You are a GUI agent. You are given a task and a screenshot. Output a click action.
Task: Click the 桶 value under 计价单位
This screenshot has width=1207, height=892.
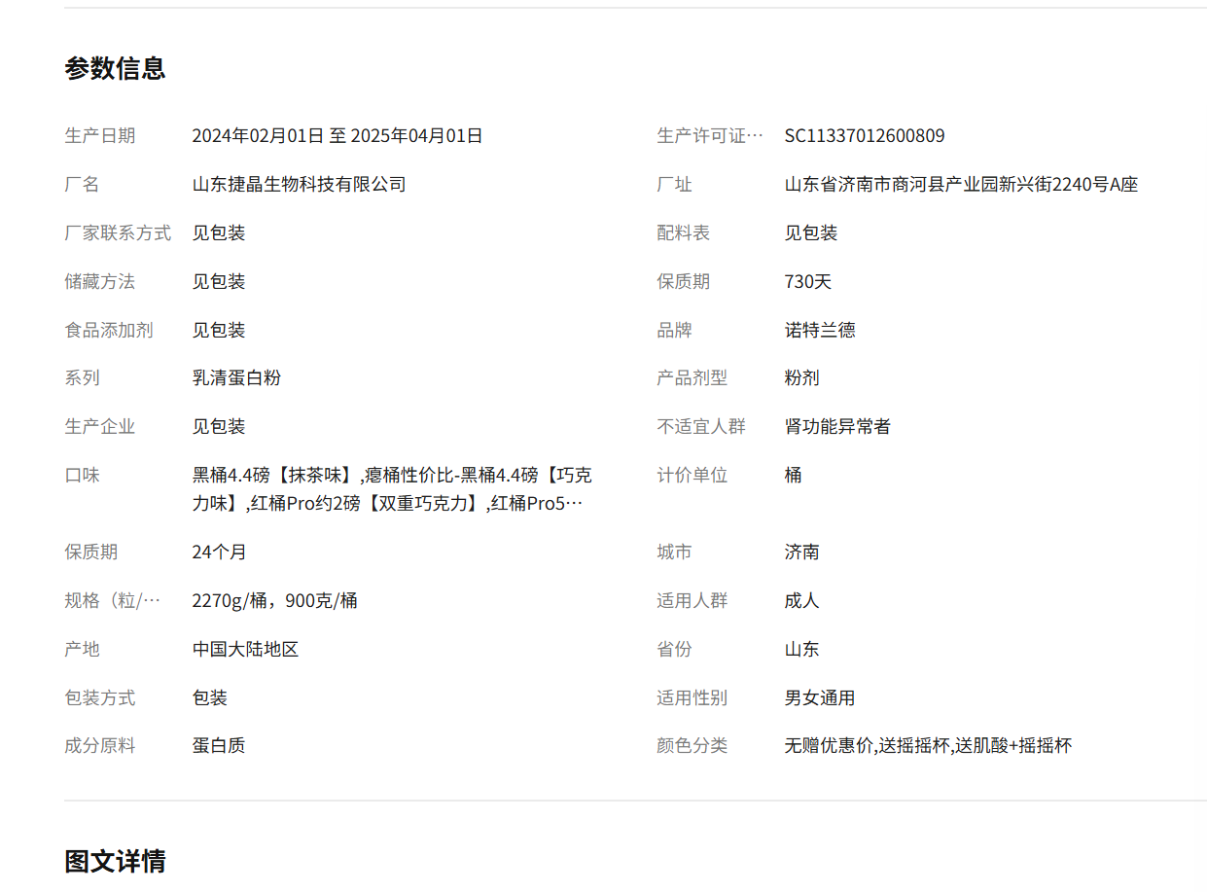click(x=794, y=476)
